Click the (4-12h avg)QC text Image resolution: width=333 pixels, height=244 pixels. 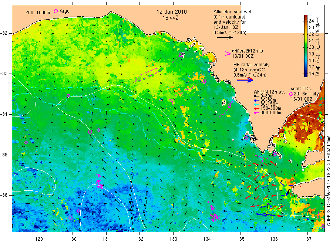tap(249, 70)
